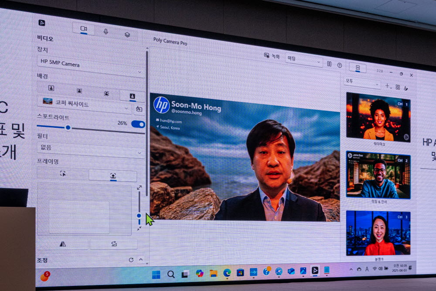The image size is (436, 291).
Task: Collapse the 조정 section chevron
Action: tap(141, 260)
